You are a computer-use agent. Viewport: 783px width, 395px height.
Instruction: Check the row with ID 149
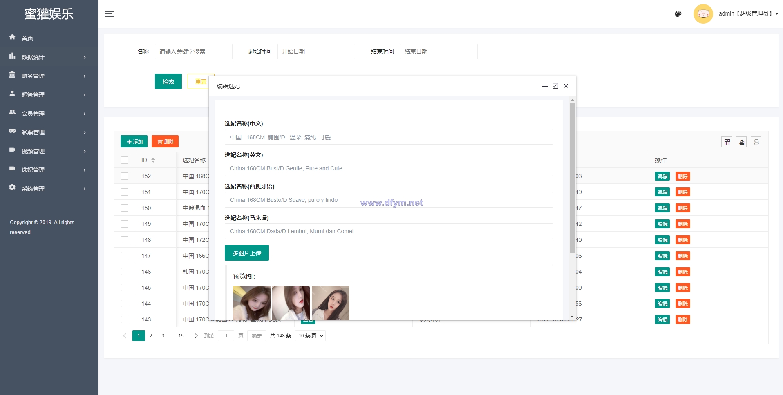pos(125,224)
